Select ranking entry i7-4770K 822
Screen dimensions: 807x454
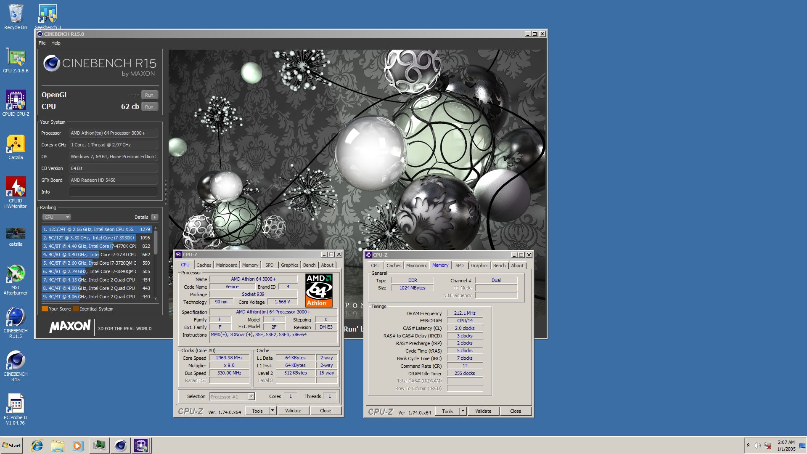point(97,246)
